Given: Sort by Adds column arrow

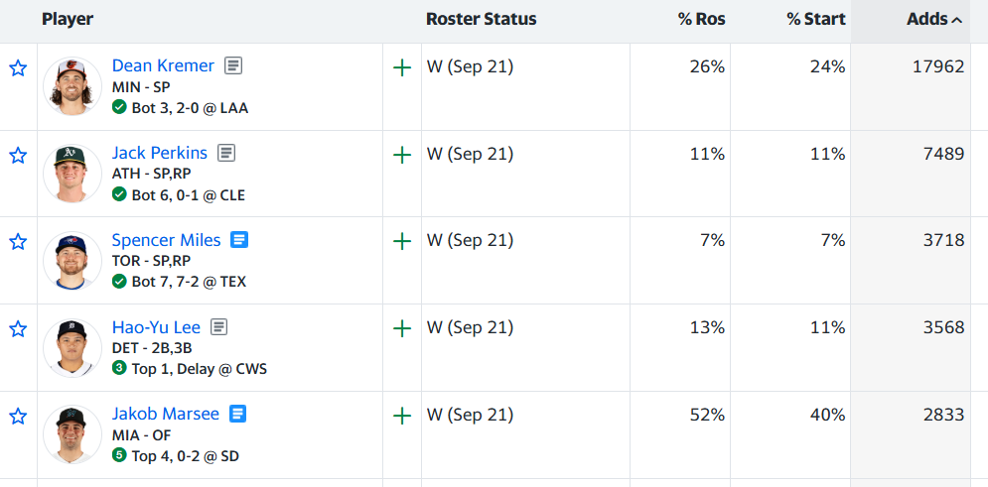Looking at the screenshot, I should pyautogui.click(x=956, y=20).
